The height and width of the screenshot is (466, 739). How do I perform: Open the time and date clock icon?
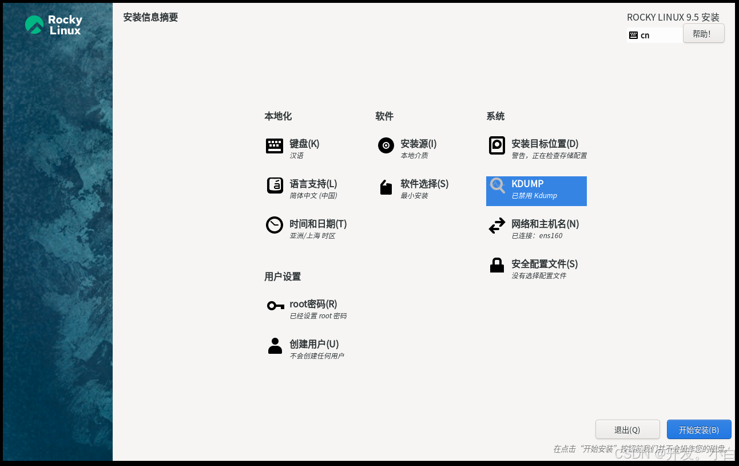click(275, 225)
